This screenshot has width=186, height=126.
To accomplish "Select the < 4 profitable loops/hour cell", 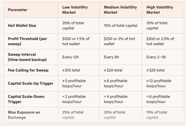I will tap(116, 99).
